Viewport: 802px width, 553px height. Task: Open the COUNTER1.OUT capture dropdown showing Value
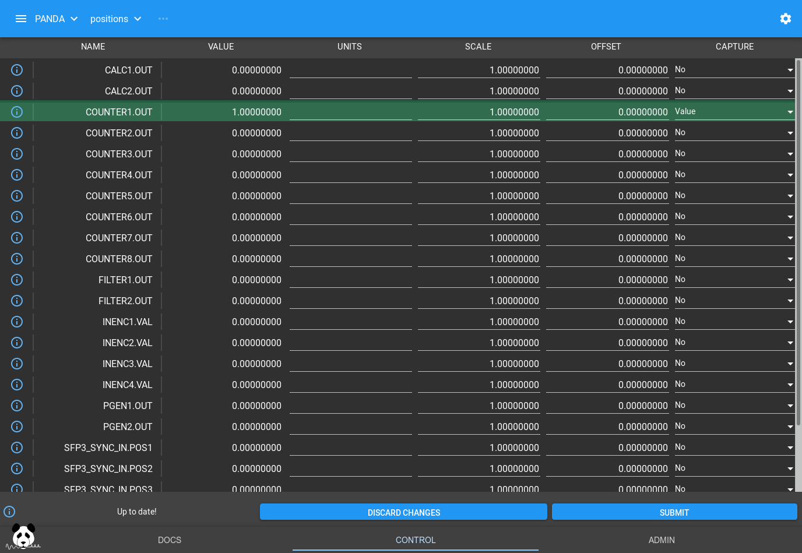[734, 112]
